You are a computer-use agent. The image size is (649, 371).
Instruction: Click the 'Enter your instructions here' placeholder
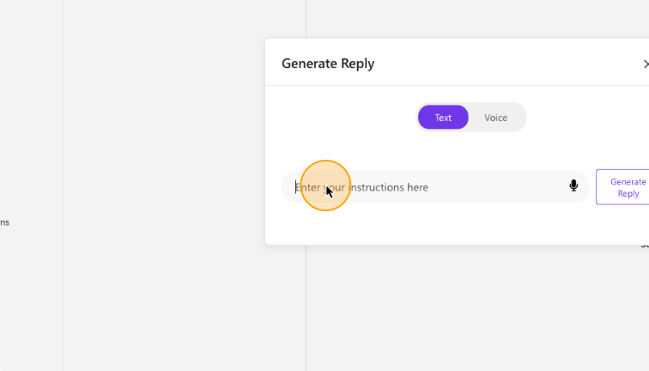361,187
